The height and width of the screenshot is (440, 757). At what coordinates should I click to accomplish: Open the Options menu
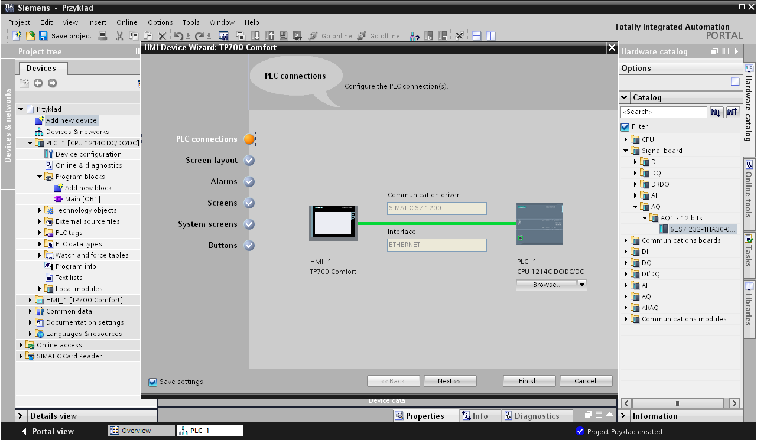(x=160, y=22)
